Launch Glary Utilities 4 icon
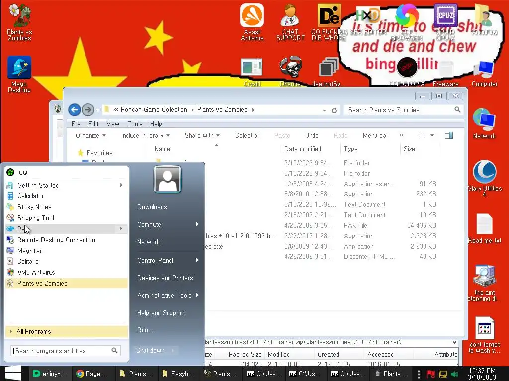This screenshot has height=381, width=509. pos(484,178)
